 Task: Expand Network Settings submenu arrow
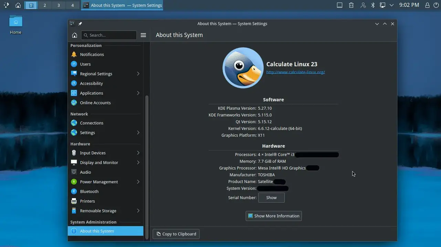(x=138, y=132)
